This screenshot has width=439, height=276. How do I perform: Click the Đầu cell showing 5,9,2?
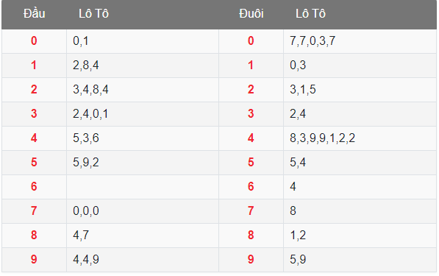(x=143, y=163)
